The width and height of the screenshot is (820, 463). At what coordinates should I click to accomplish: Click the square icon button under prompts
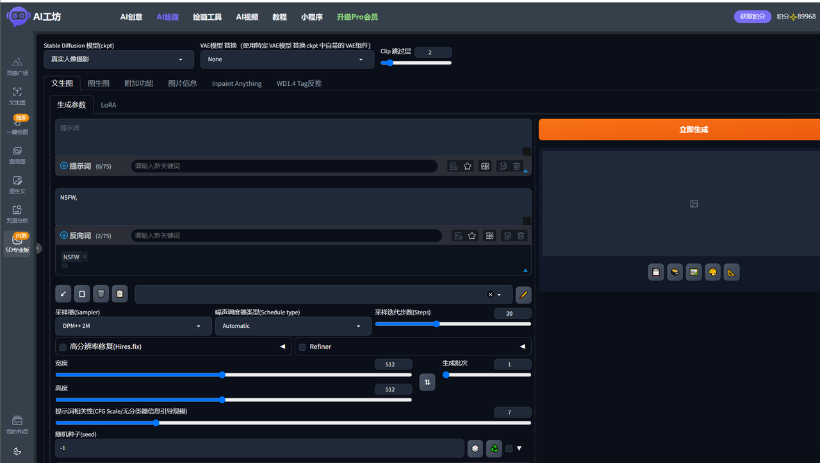tap(81, 294)
